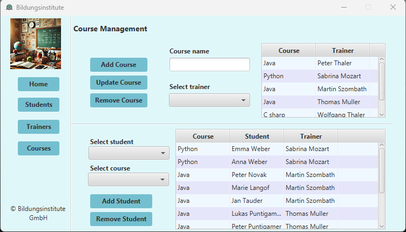Click the Bildungsinstitute title bar app icon
Screen dimensions: 406x232
9,8
